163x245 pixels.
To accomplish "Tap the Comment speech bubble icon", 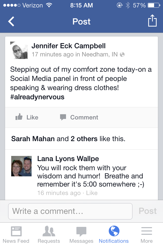I will click(63, 117).
